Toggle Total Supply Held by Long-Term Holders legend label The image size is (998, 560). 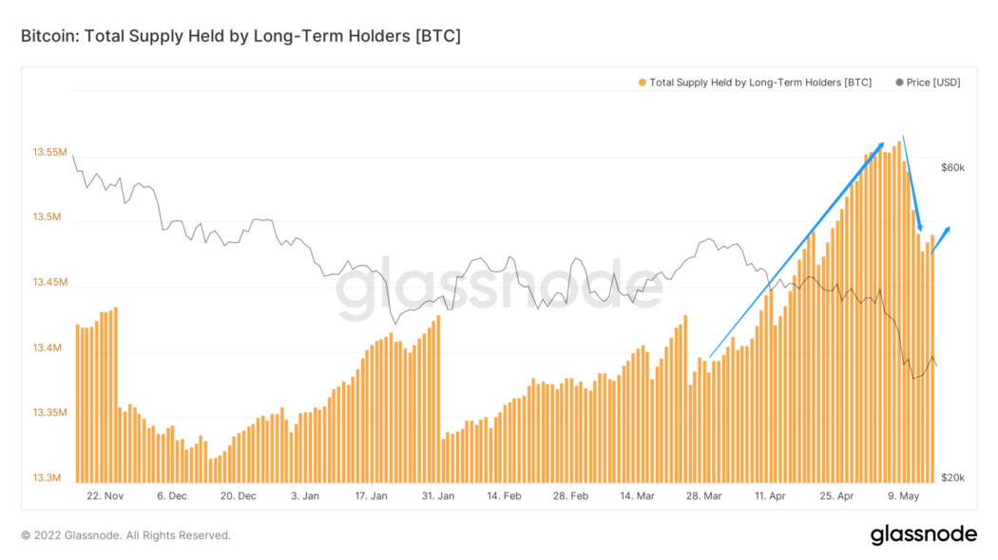click(759, 83)
